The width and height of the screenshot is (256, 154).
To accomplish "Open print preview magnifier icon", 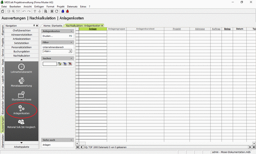I will pos(13,11).
